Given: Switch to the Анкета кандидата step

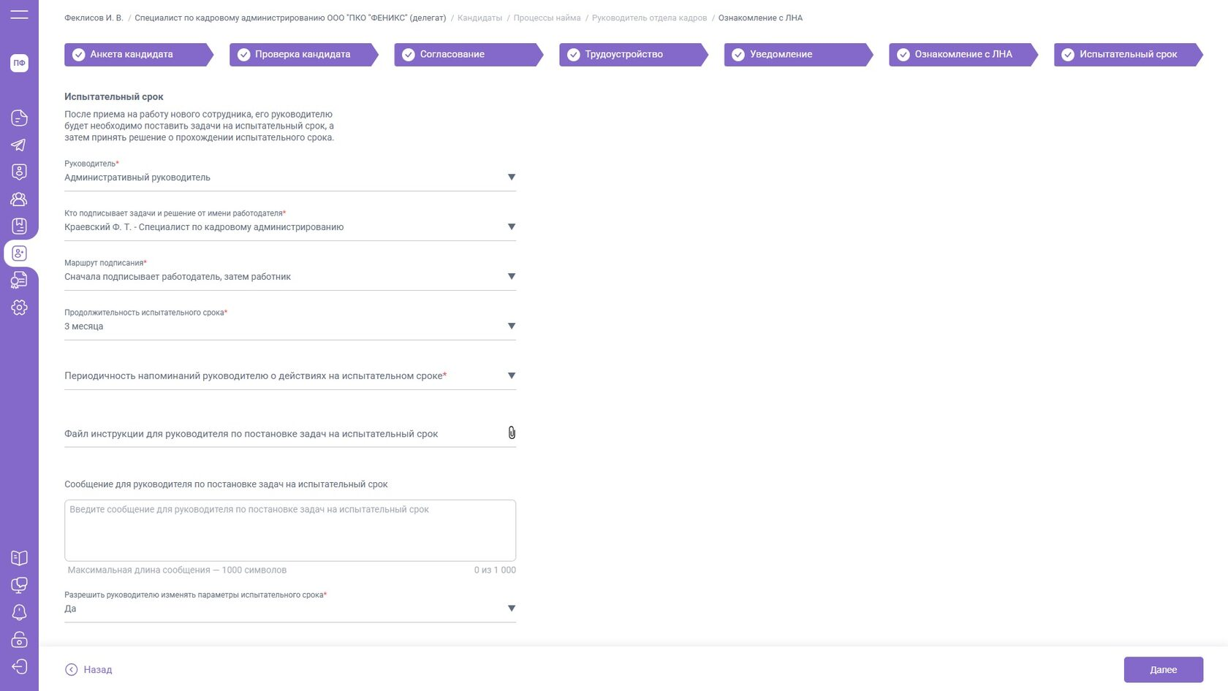Looking at the screenshot, I should tap(132, 55).
